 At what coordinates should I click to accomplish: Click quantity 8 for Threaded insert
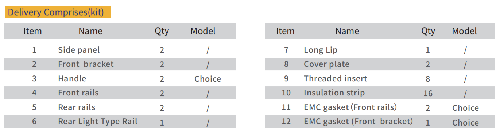428,79
